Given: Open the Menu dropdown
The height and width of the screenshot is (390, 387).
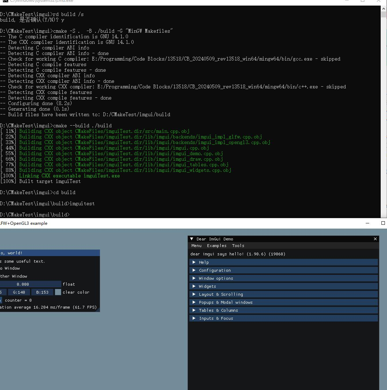Looking at the screenshot, I should [196, 246].
